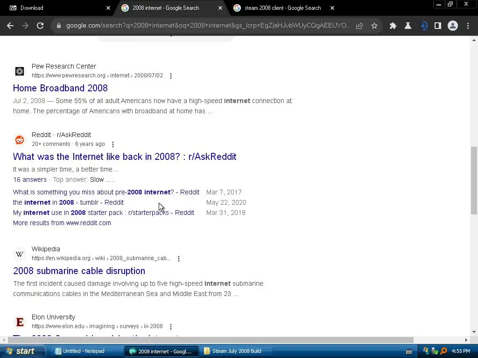Open more options for Pew Research result
This screenshot has height=358, width=478.
171,76
